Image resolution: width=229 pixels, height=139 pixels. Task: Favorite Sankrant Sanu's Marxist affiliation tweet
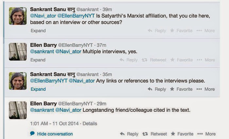[x=181, y=31]
